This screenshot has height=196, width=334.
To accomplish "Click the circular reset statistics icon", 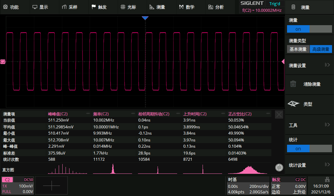I will [279, 168].
